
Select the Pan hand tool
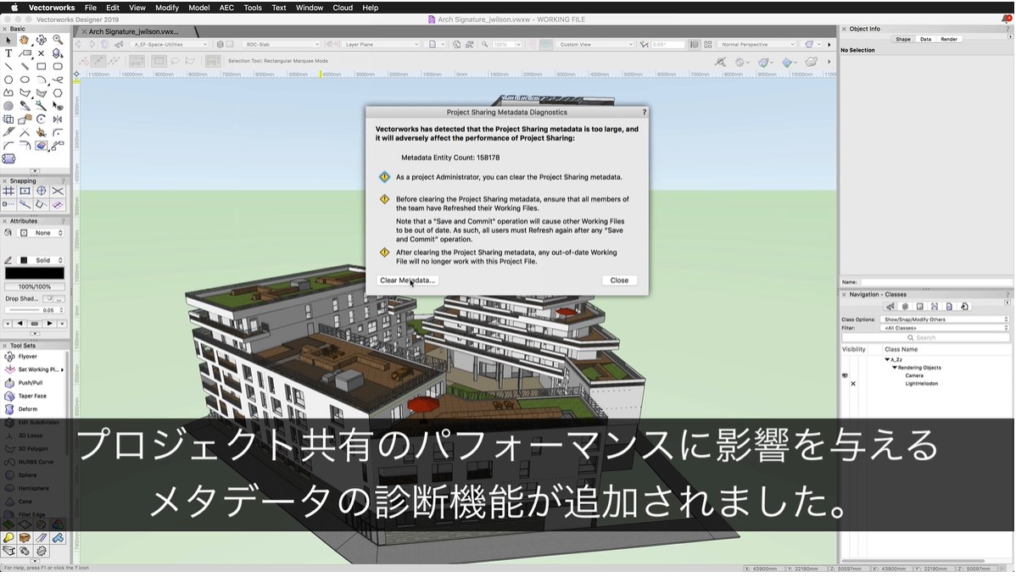[x=25, y=40]
